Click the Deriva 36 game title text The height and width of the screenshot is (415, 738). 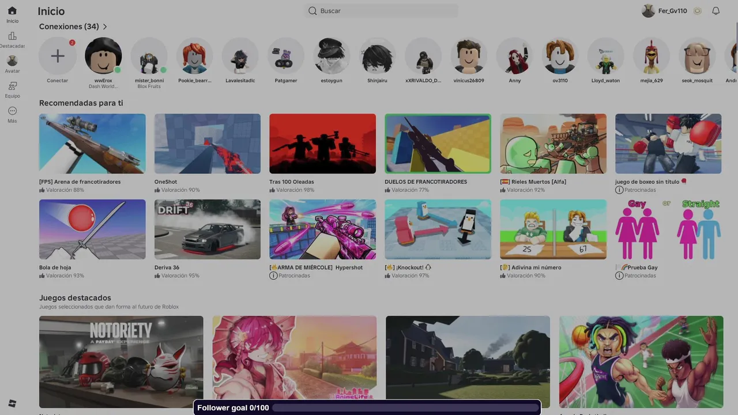[167, 267]
